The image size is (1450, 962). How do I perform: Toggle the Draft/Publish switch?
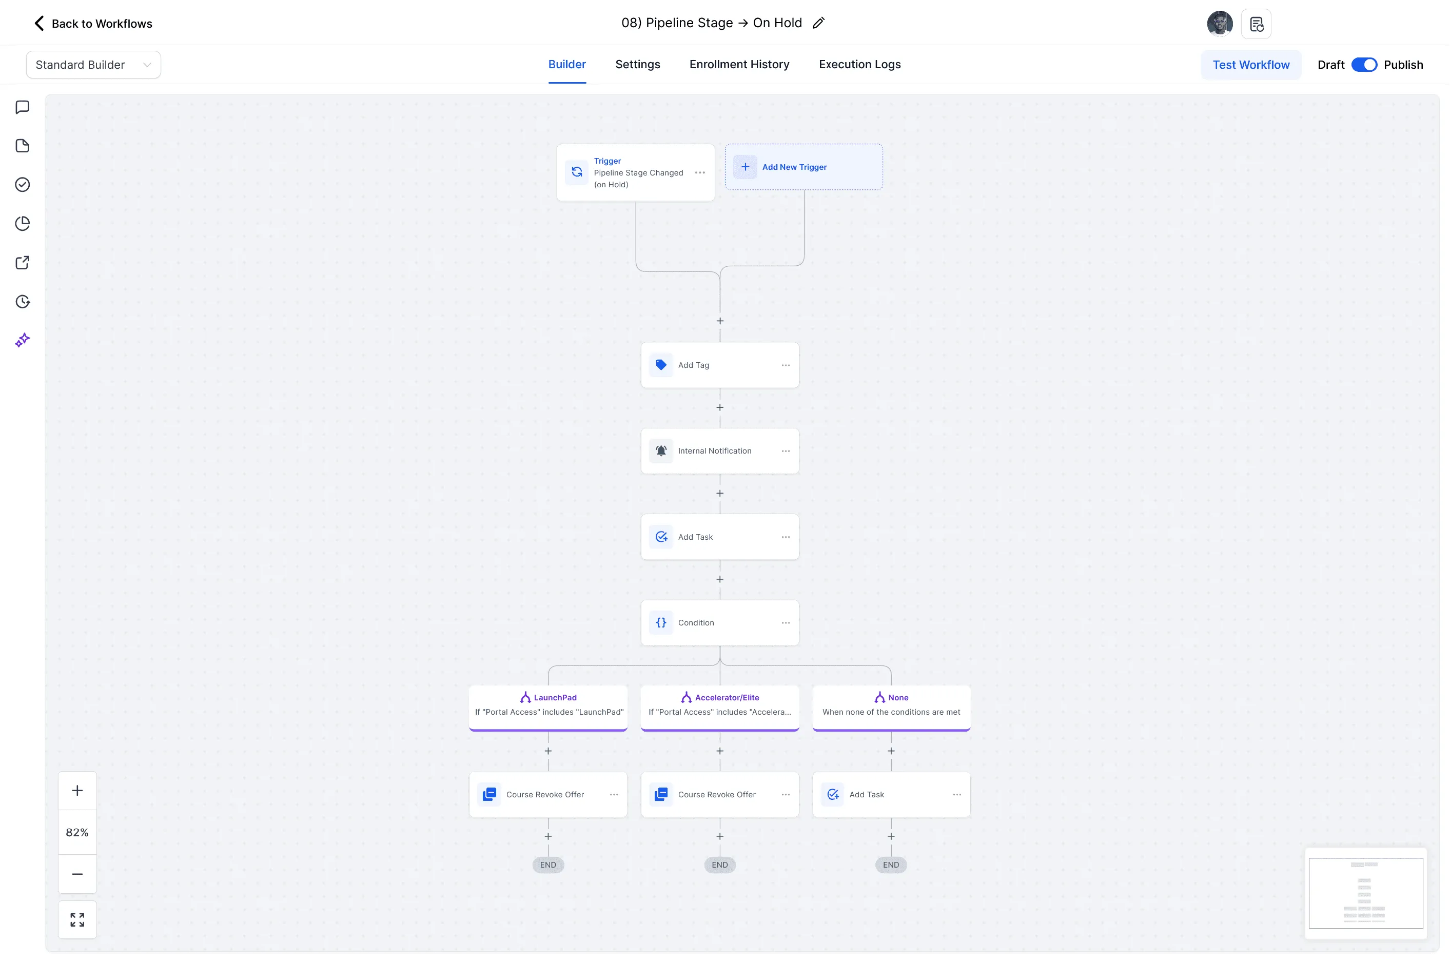click(1363, 65)
